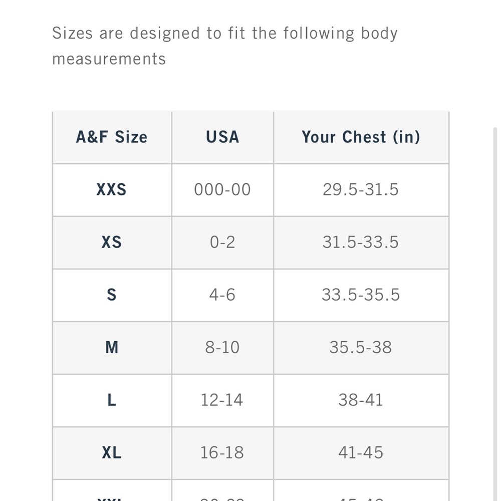This screenshot has width=501, height=501.
Task: Click the 33.5-35.5 chest measurement
Action: point(361,295)
